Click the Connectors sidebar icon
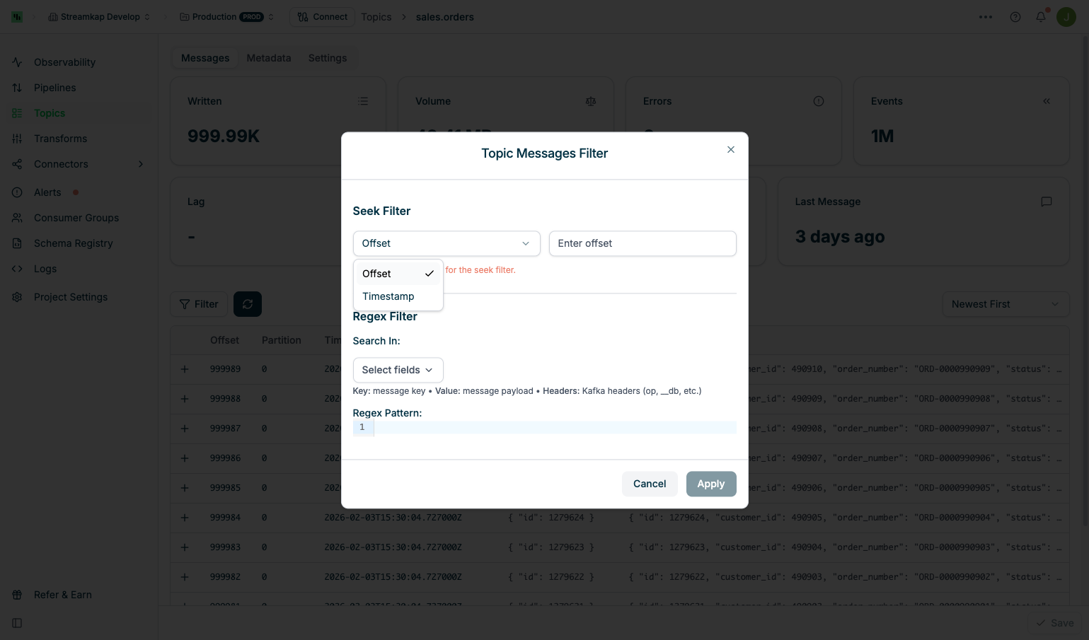This screenshot has width=1089, height=640. click(x=17, y=164)
